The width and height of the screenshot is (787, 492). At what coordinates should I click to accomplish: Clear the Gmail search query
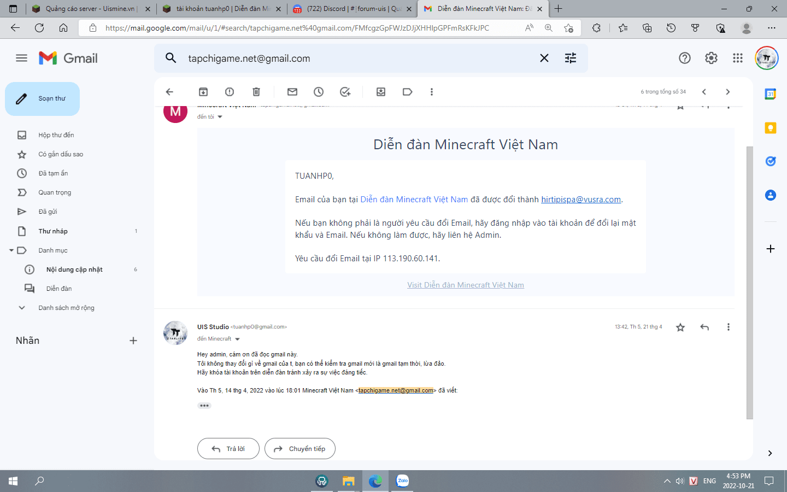pyautogui.click(x=544, y=58)
